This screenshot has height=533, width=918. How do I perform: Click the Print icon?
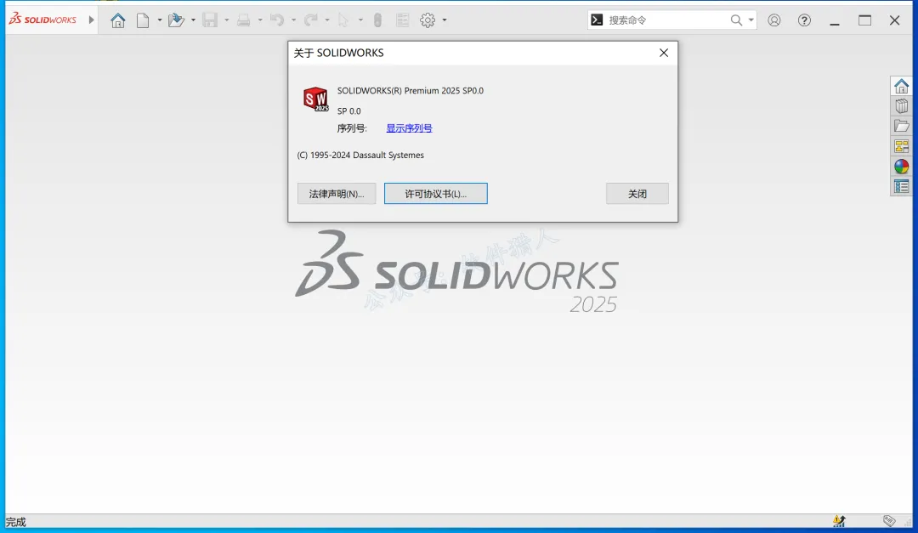[244, 20]
